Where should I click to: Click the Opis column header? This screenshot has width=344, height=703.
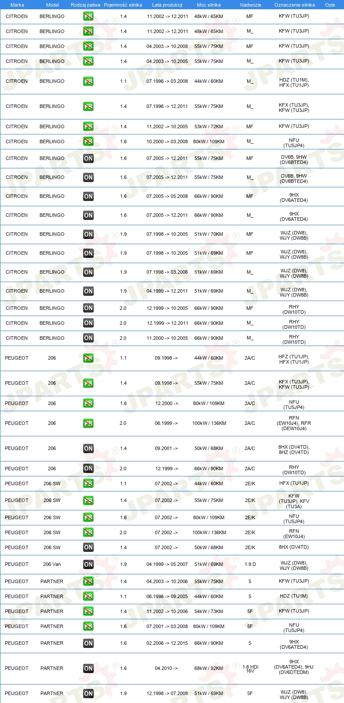(x=330, y=5)
